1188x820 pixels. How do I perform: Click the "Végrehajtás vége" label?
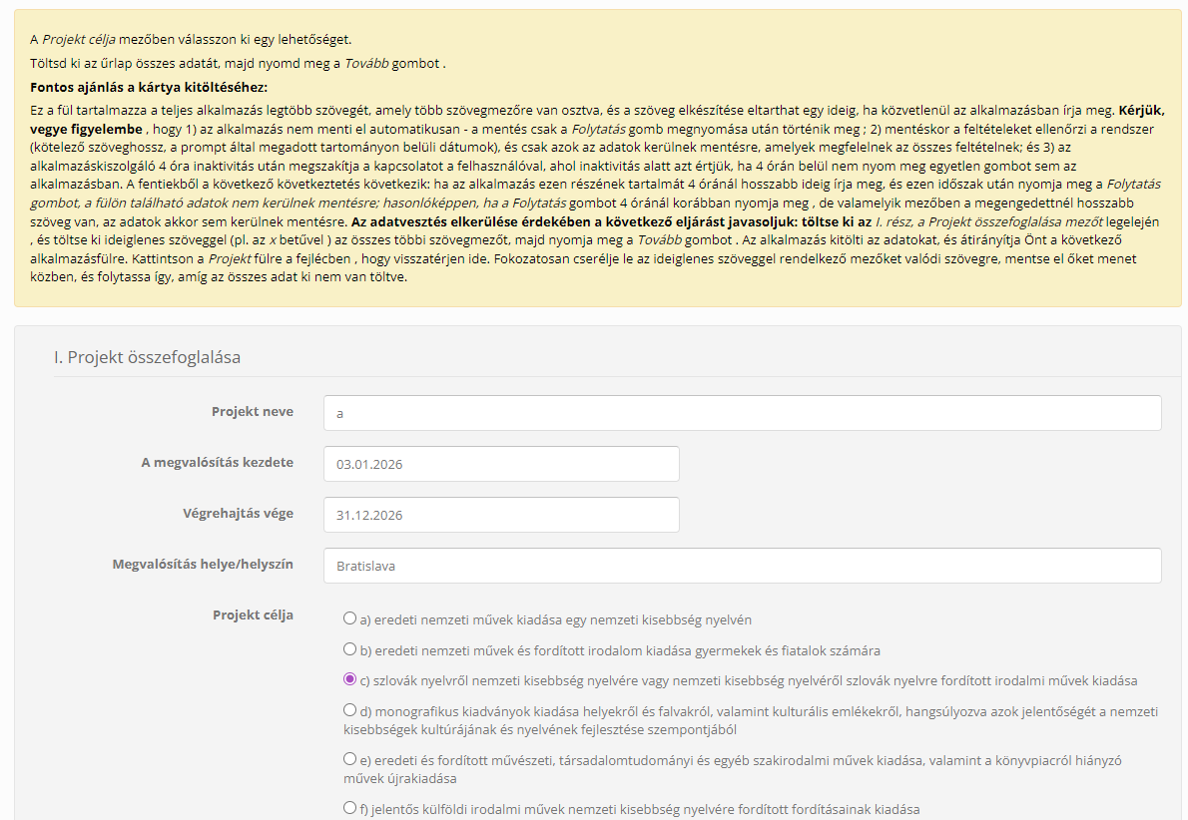click(237, 514)
